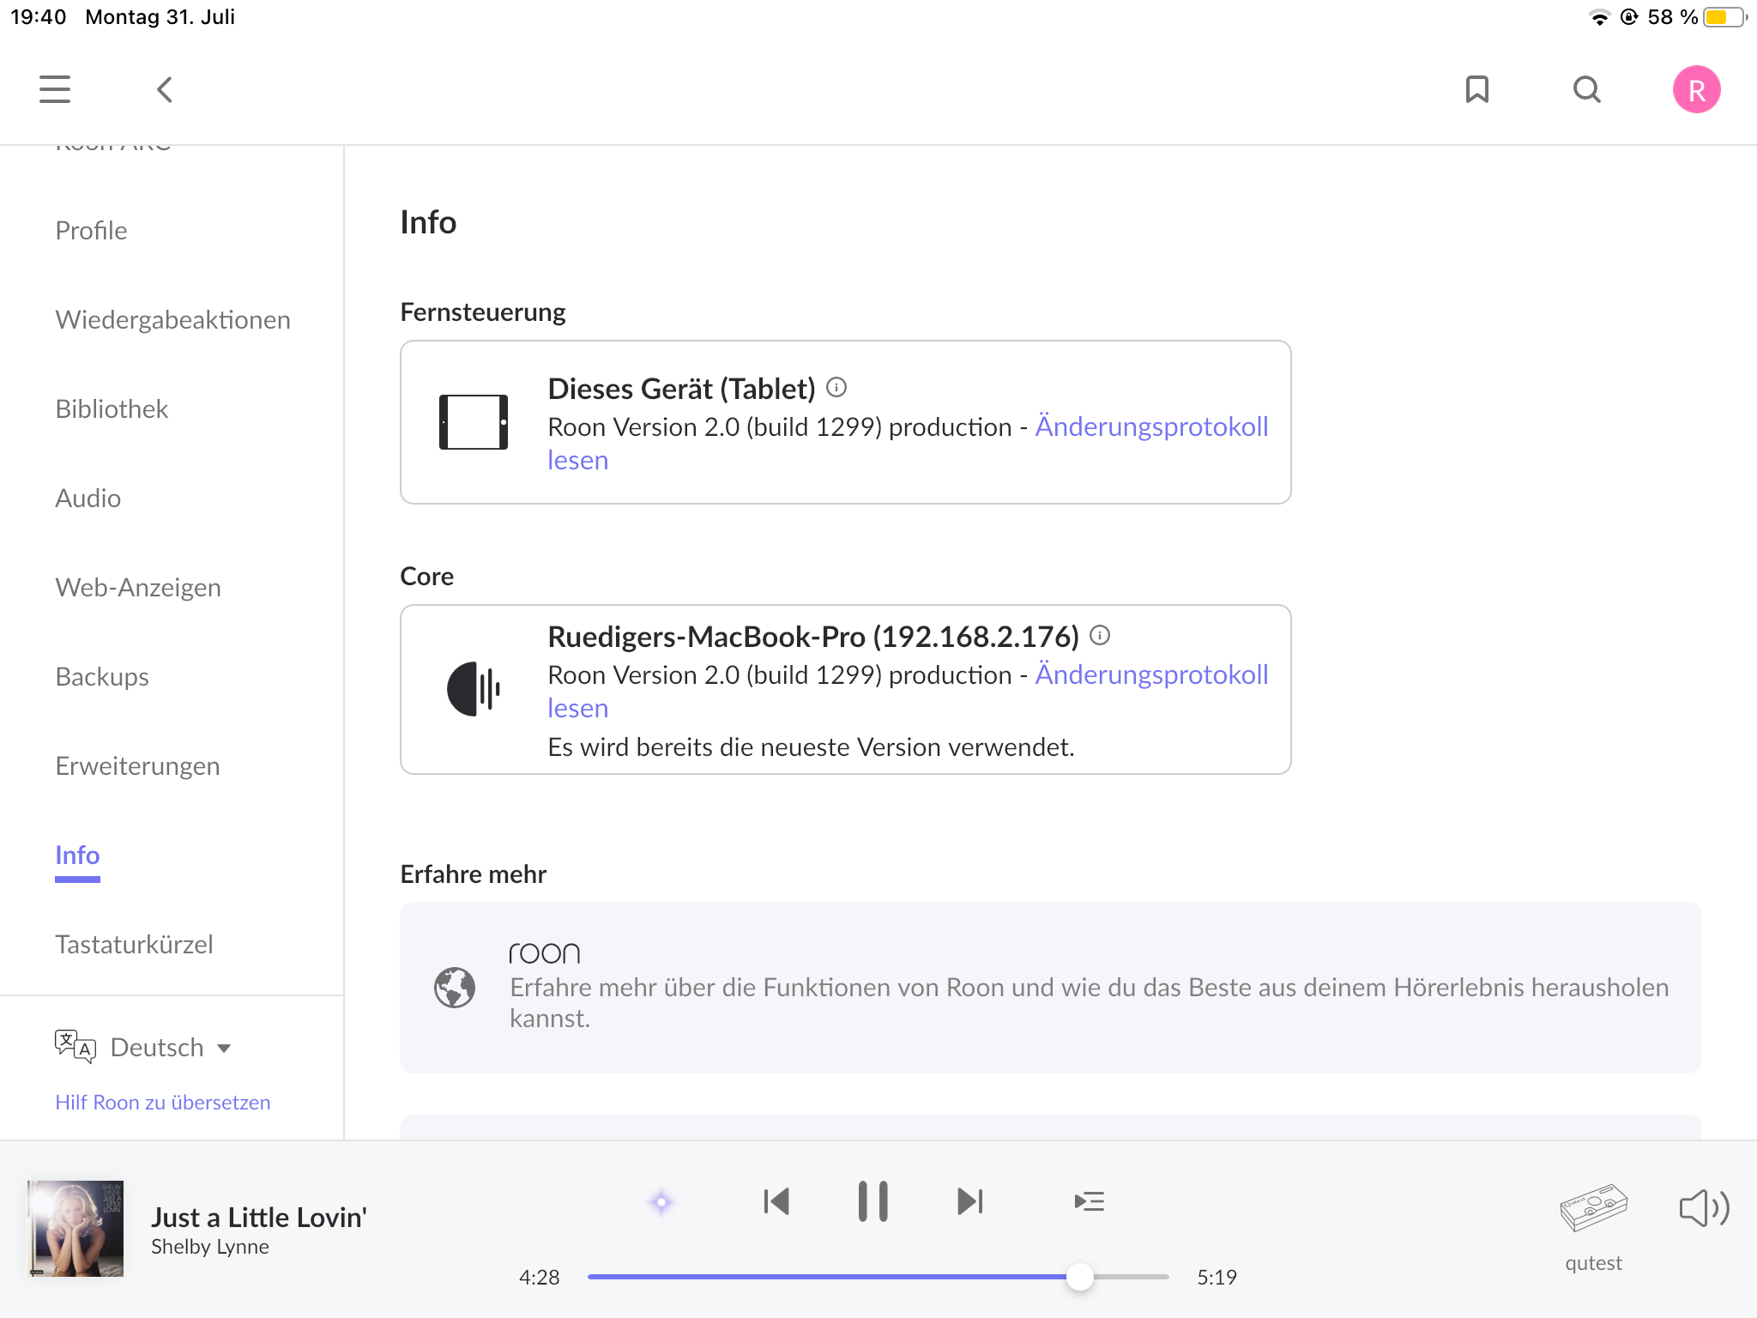Image resolution: width=1757 pixels, height=1318 pixels.
Task: Tap the tablet device icon
Action: (474, 422)
